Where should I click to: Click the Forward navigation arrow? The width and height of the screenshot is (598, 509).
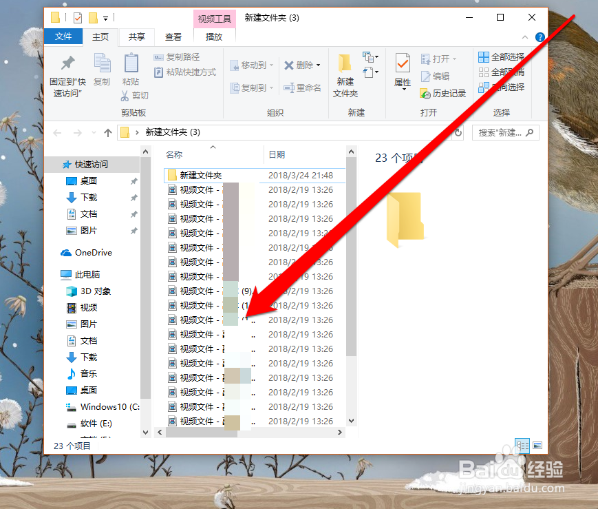[78, 133]
